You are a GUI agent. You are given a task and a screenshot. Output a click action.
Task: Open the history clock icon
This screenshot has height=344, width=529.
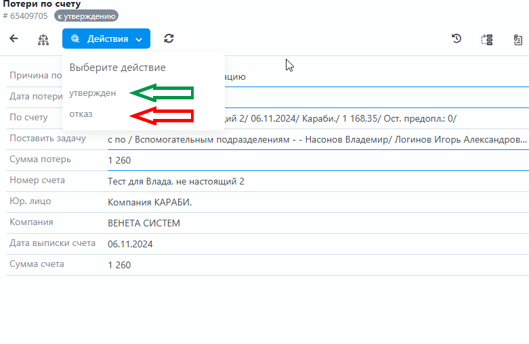[457, 39]
